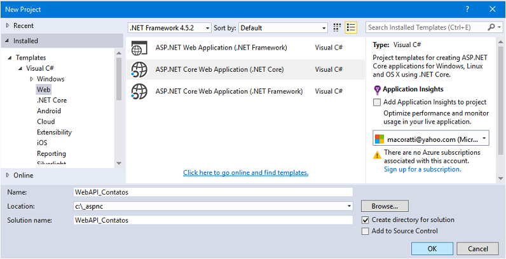This screenshot has height=259, width=506.
Task: Open the Location path dropdown arrow
Action: point(349,206)
